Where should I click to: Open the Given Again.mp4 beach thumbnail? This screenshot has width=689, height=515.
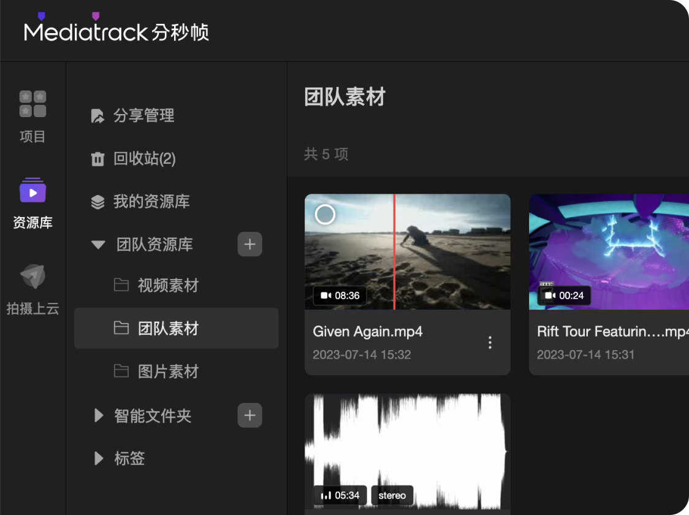408,252
